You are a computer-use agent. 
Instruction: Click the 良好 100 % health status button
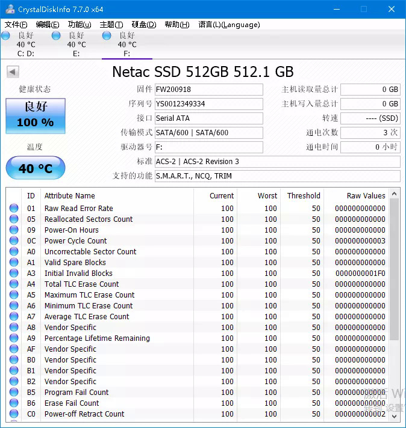(36, 115)
